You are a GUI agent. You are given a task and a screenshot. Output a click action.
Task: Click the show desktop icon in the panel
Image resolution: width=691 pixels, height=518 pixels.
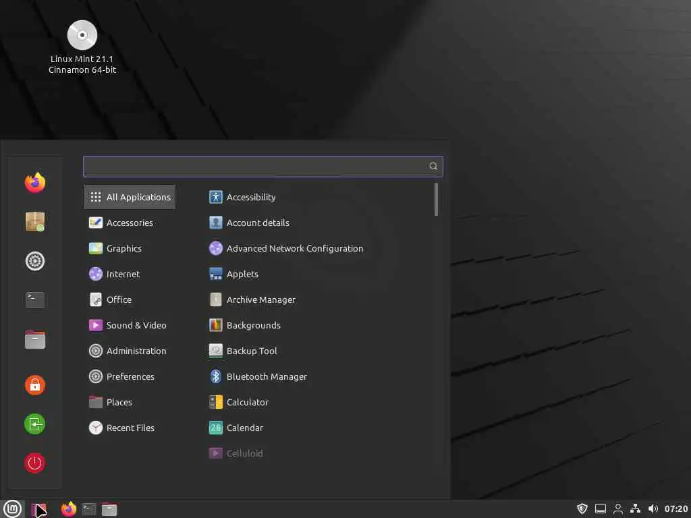pos(38,510)
